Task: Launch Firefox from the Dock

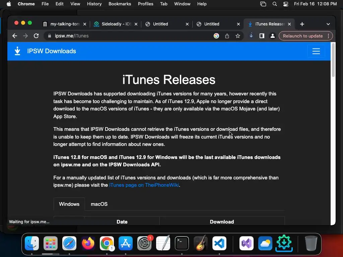Action: click(x=88, y=243)
